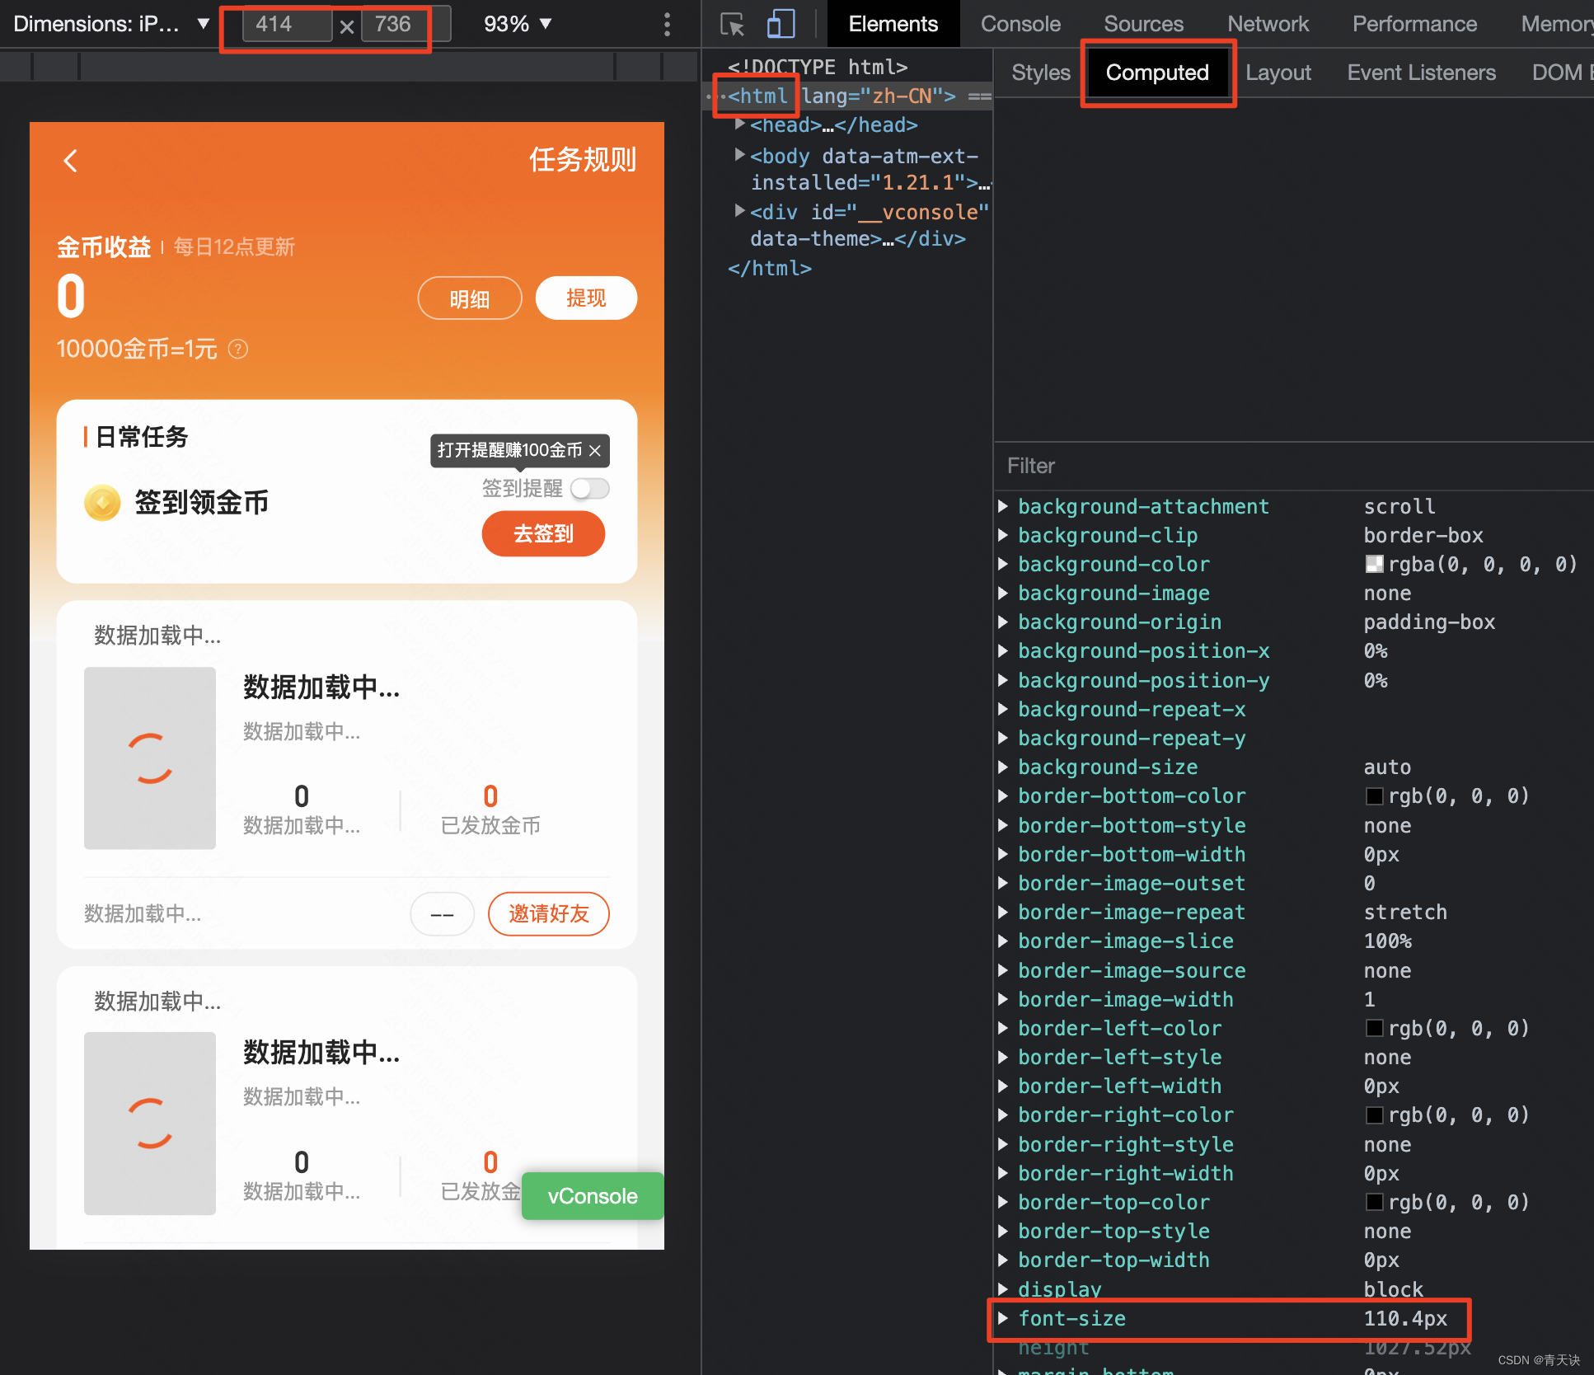The height and width of the screenshot is (1375, 1594).
Task: Enable the 签到提醒 toggle switch
Action: pyautogui.click(x=589, y=489)
